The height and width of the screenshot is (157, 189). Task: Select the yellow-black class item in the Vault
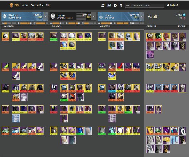pyautogui.click(x=150, y=131)
